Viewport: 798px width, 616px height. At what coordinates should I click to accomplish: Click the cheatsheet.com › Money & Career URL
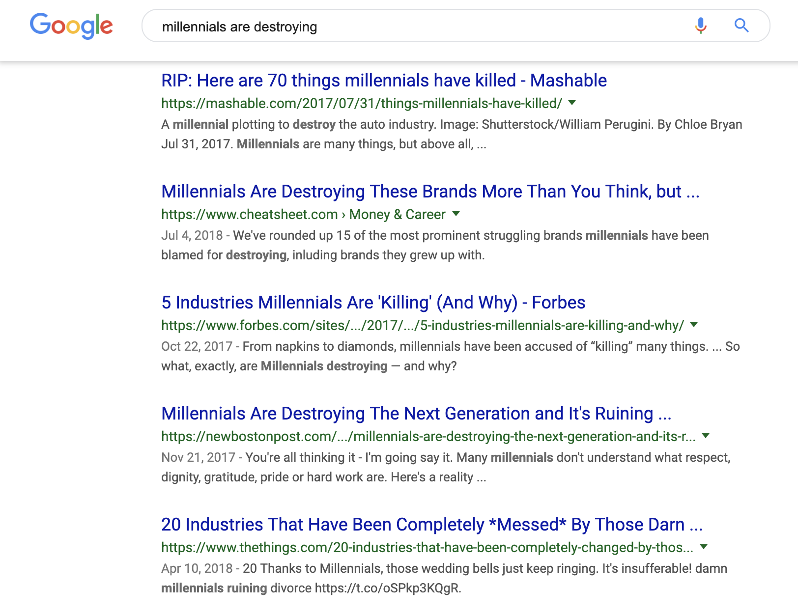[x=303, y=214]
